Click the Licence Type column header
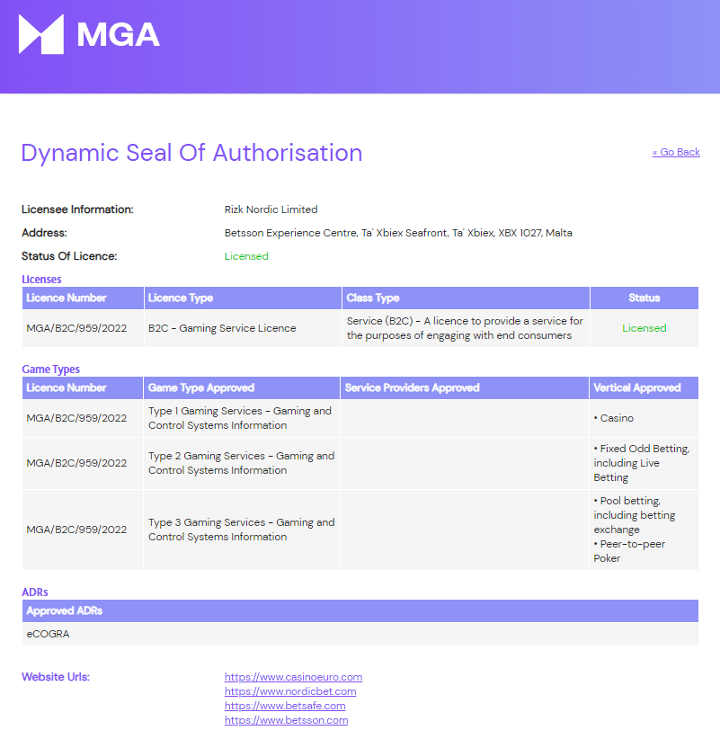This screenshot has width=720, height=748. click(x=243, y=298)
